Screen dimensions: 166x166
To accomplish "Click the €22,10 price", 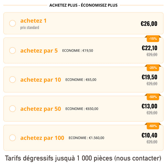I will pyautogui.click(x=149, y=48).
